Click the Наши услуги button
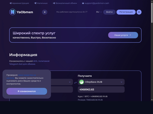The height and width of the screenshot is (114, 153). [x=123, y=35]
